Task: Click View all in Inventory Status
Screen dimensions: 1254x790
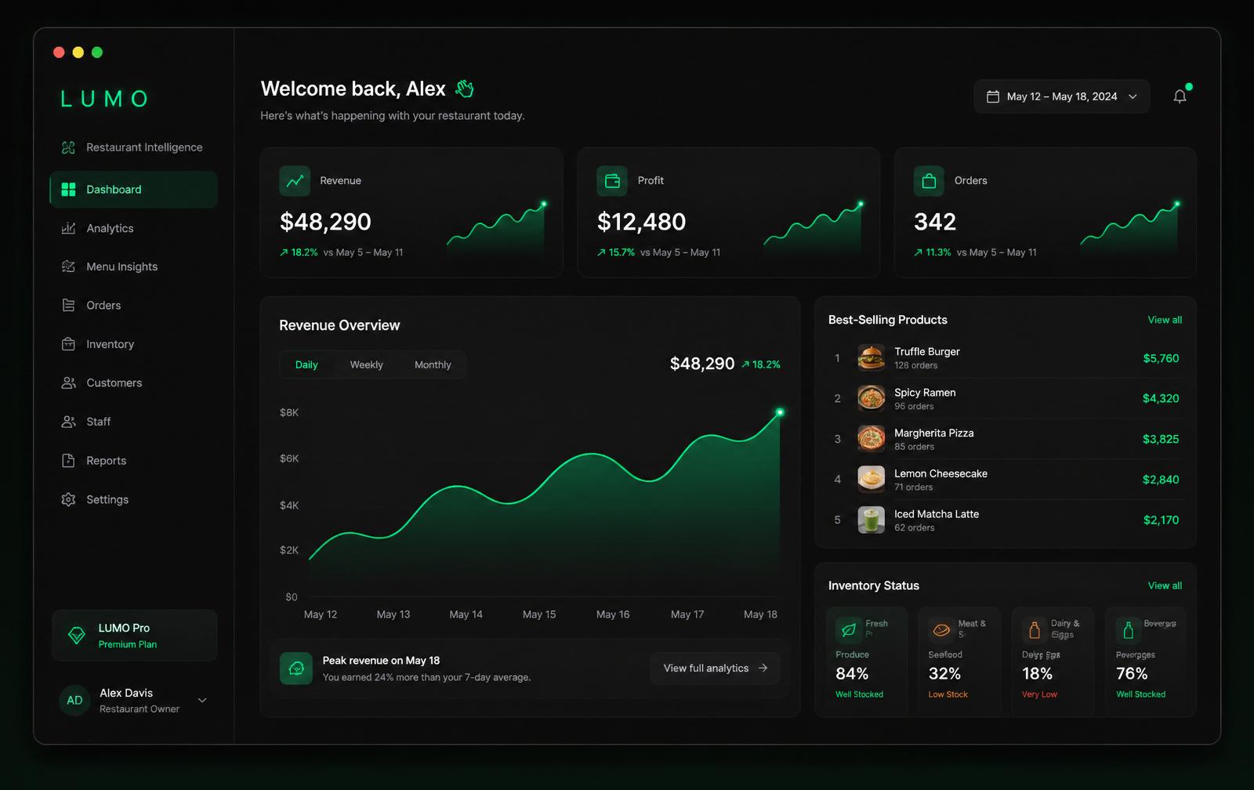Action: click(1165, 585)
